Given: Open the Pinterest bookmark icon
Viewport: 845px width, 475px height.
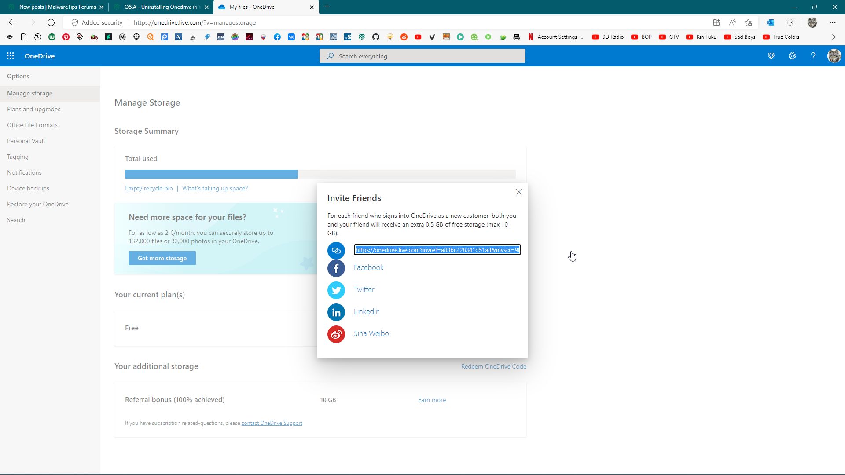Looking at the screenshot, I should (66, 37).
